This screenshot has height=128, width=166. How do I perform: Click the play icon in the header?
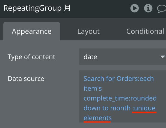pos(134,8)
